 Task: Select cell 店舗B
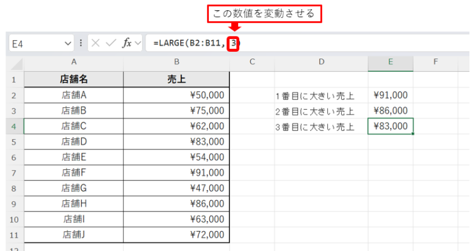[x=74, y=111]
